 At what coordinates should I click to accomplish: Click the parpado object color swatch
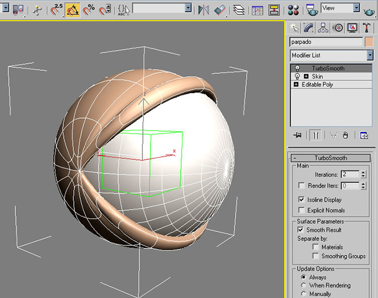coord(369,42)
